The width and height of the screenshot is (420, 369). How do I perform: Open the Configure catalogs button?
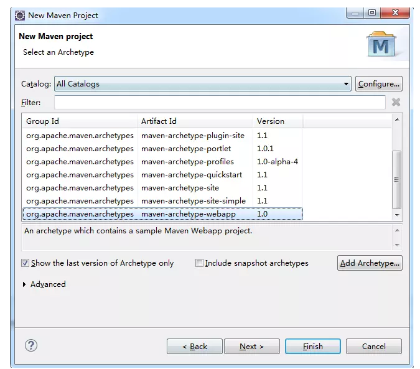(378, 84)
